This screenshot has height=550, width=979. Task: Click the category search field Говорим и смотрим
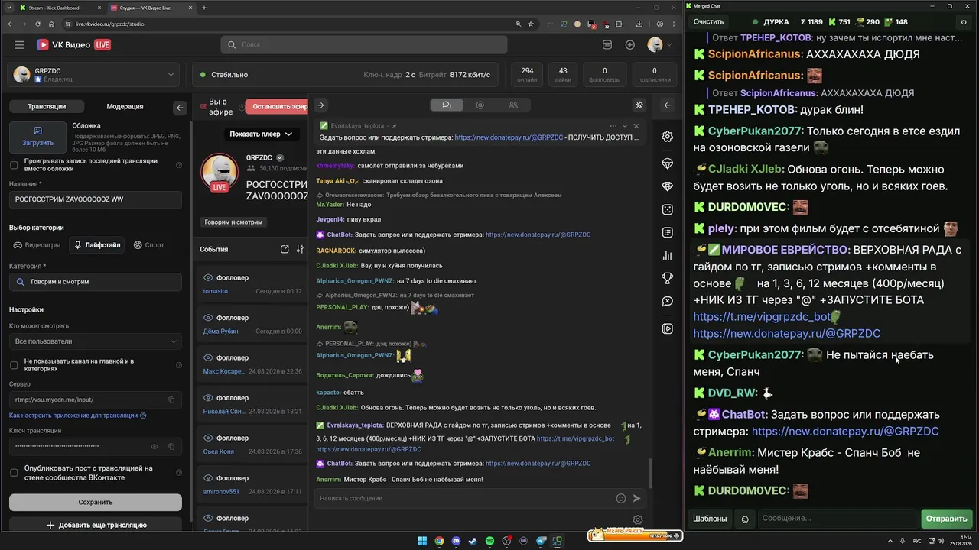pyautogui.click(x=96, y=282)
